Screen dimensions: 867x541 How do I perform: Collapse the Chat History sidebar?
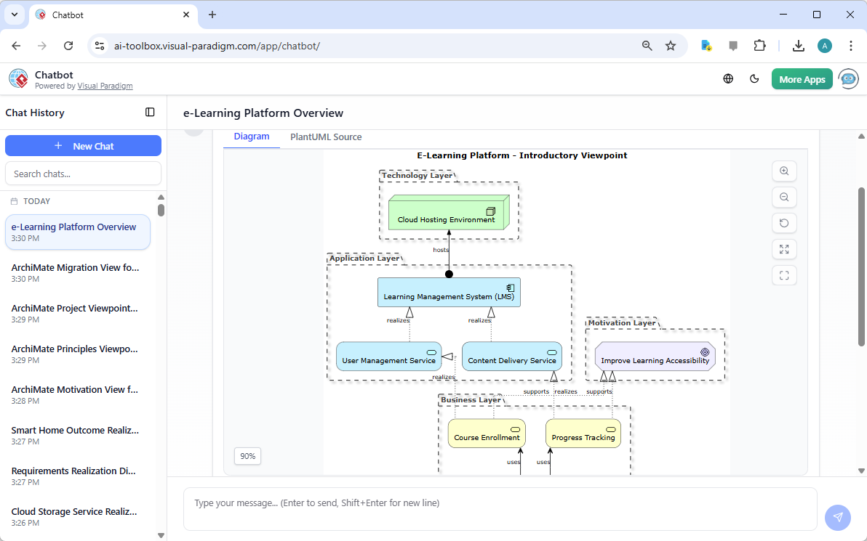pos(150,112)
